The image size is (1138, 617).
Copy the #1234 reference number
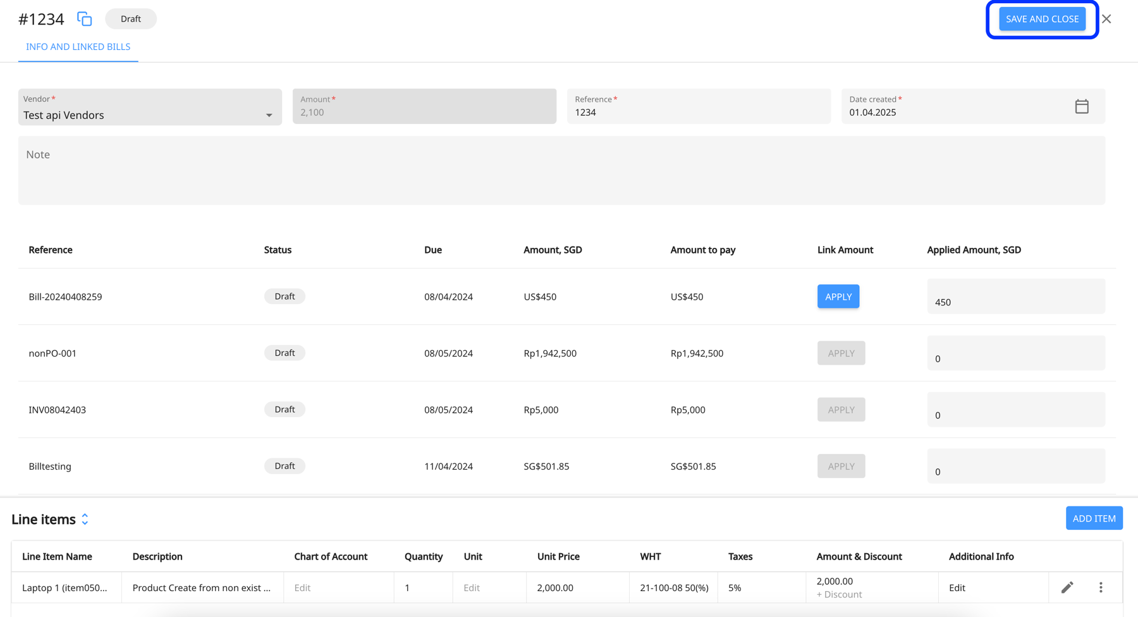tap(85, 19)
